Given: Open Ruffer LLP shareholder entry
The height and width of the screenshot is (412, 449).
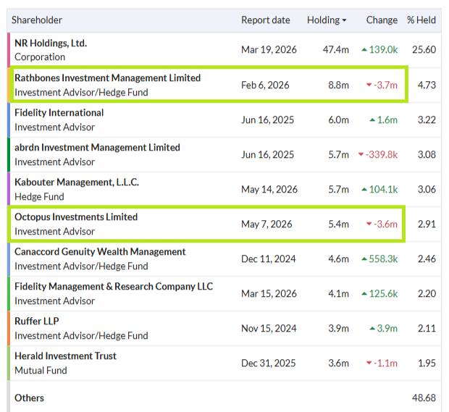Looking at the screenshot, I should tap(37, 321).
